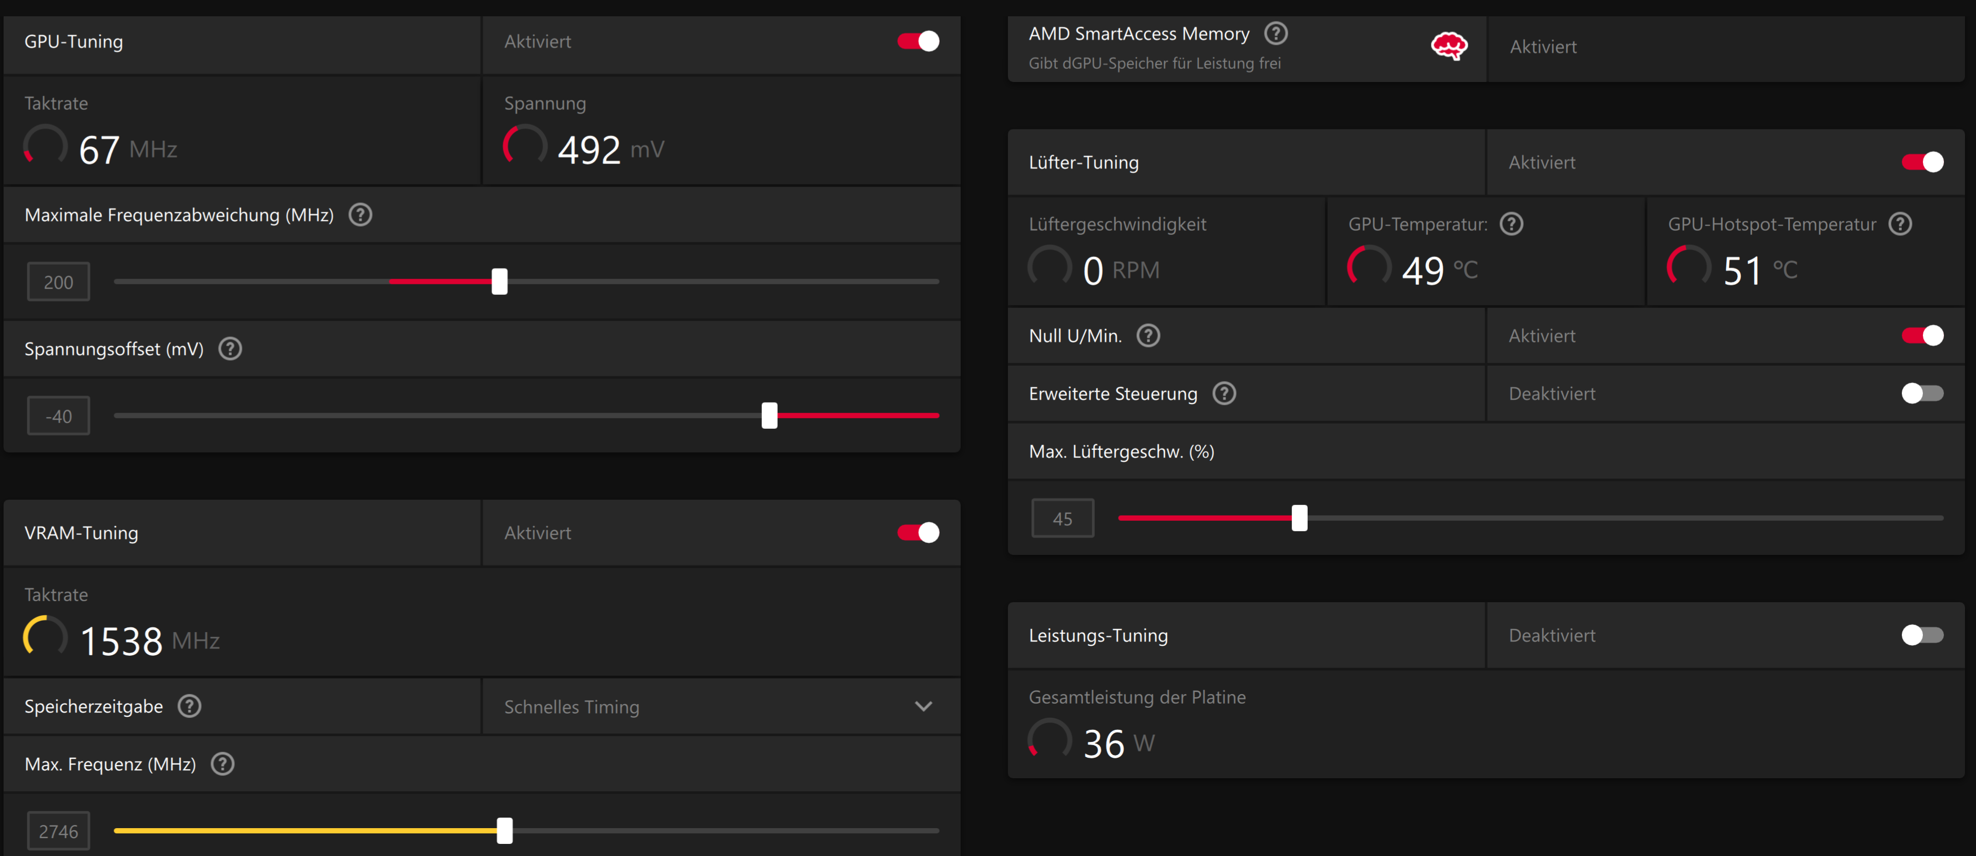This screenshot has width=1976, height=856.
Task: Disable the GPU-Tuning toggle
Action: pos(918,42)
